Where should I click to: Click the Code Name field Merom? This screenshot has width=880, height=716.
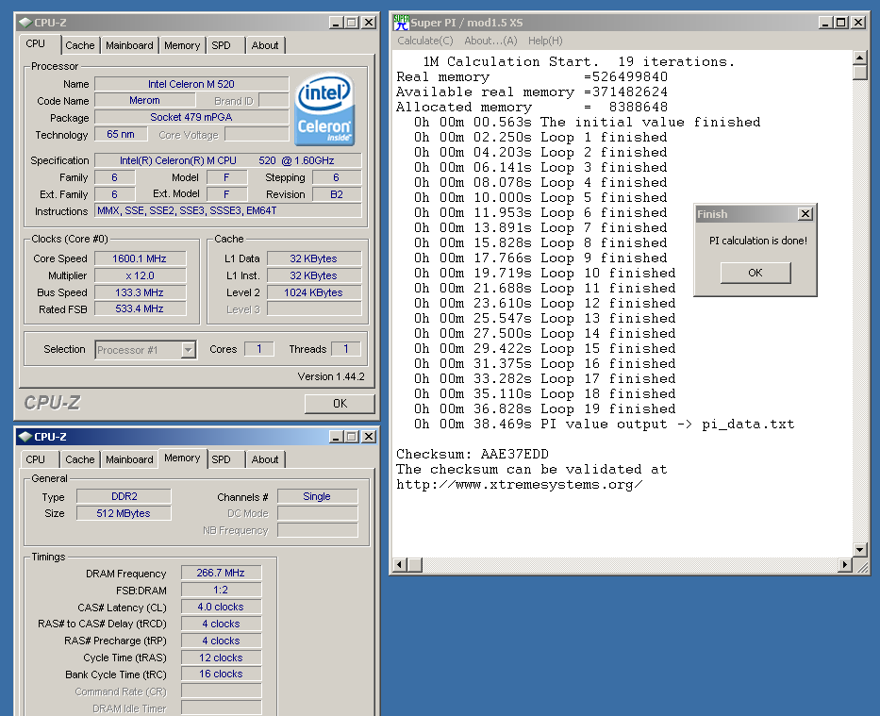pyautogui.click(x=145, y=100)
